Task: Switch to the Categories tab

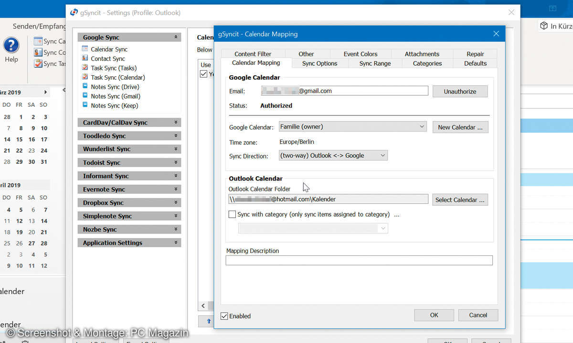Action: point(427,63)
